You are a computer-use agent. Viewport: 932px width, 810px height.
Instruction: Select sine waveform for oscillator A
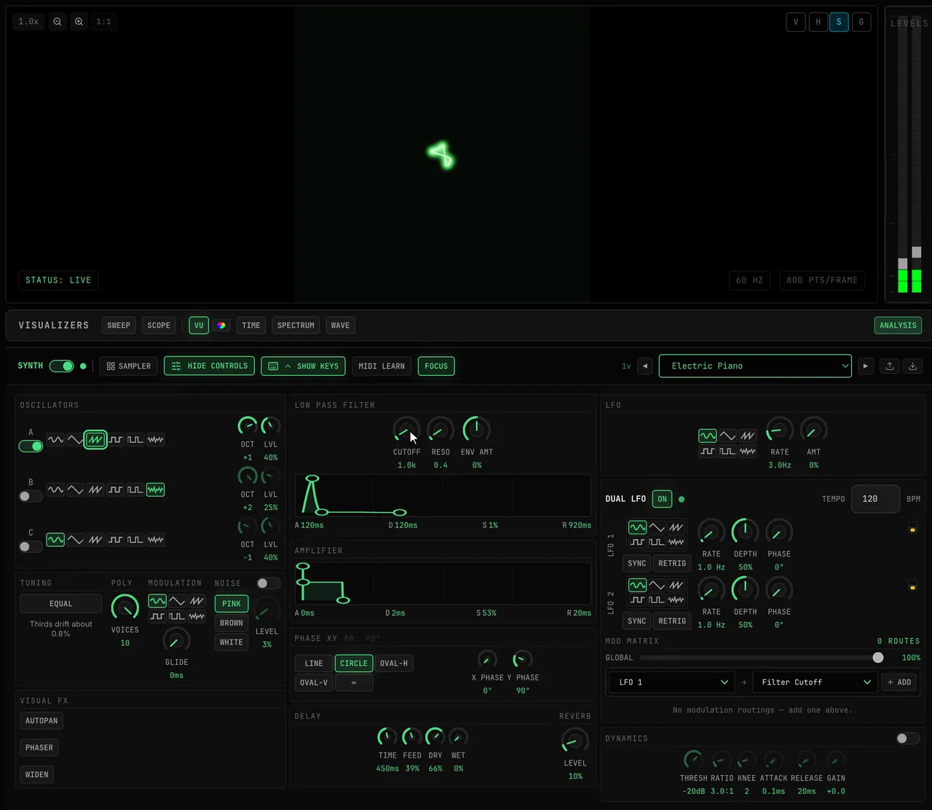(x=55, y=439)
